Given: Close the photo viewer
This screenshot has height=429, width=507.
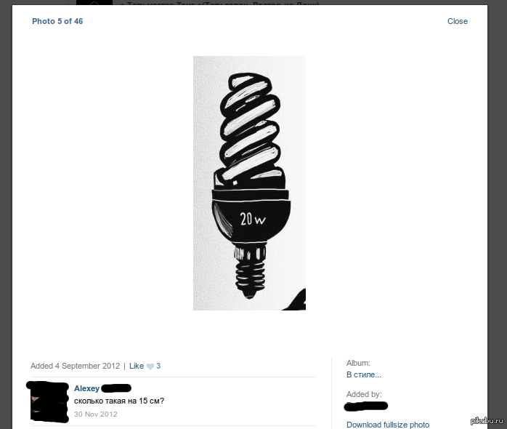Looking at the screenshot, I should pos(457,21).
